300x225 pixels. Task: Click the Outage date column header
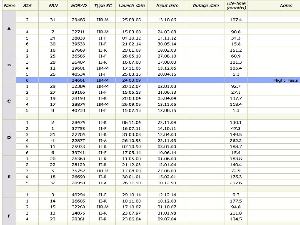[x=205, y=5]
